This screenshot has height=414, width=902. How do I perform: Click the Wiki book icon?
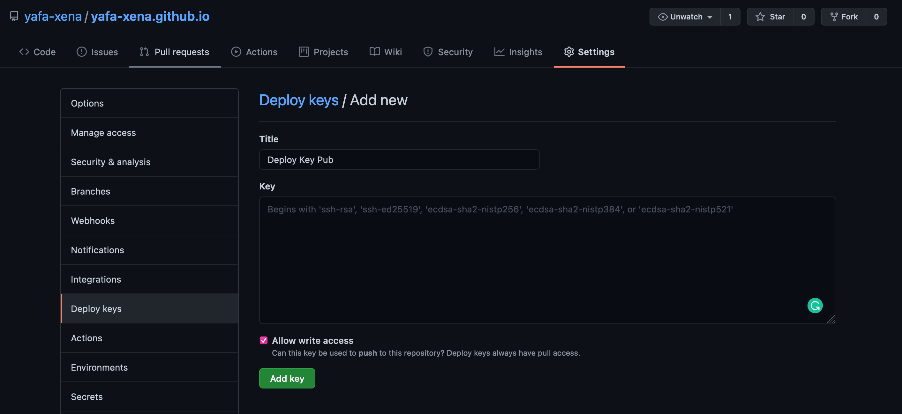[x=374, y=52]
